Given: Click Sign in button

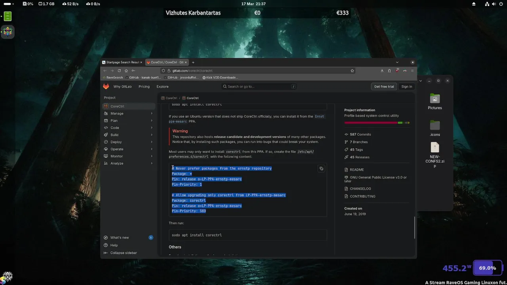Looking at the screenshot, I should pos(406,86).
